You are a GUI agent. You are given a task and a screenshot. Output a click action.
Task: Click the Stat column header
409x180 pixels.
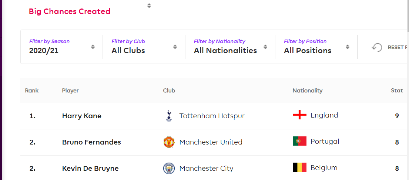coord(397,91)
